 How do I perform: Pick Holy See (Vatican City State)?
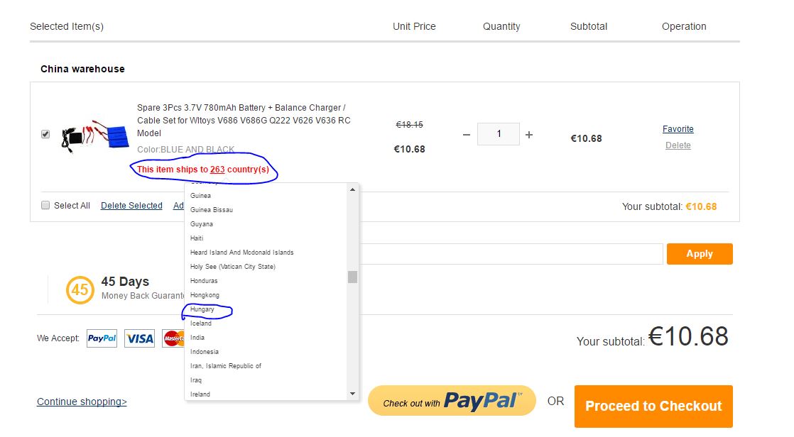point(232,267)
